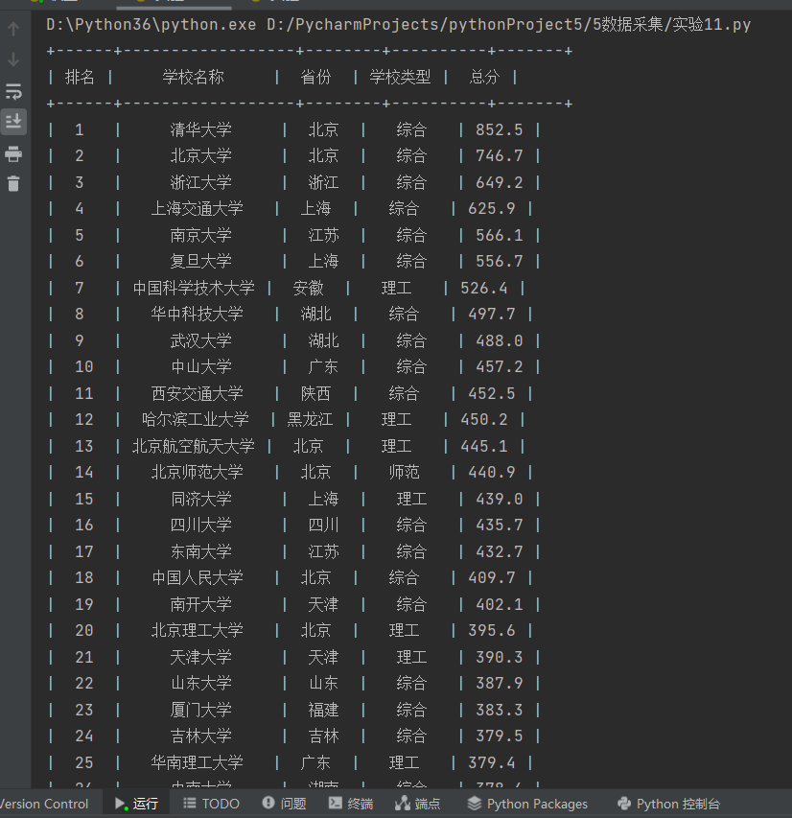
Task: Click the print icon in run toolbar
Action: (13, 153)
